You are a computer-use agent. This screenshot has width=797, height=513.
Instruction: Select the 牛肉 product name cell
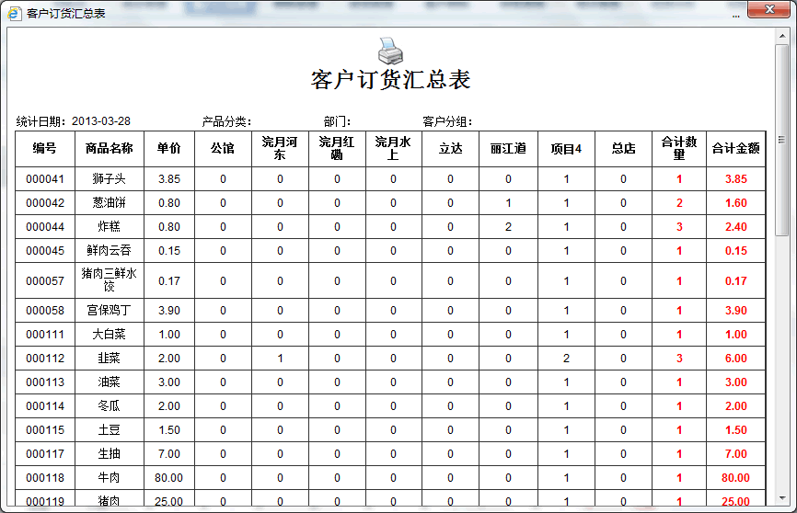click(x=110, y=477)
